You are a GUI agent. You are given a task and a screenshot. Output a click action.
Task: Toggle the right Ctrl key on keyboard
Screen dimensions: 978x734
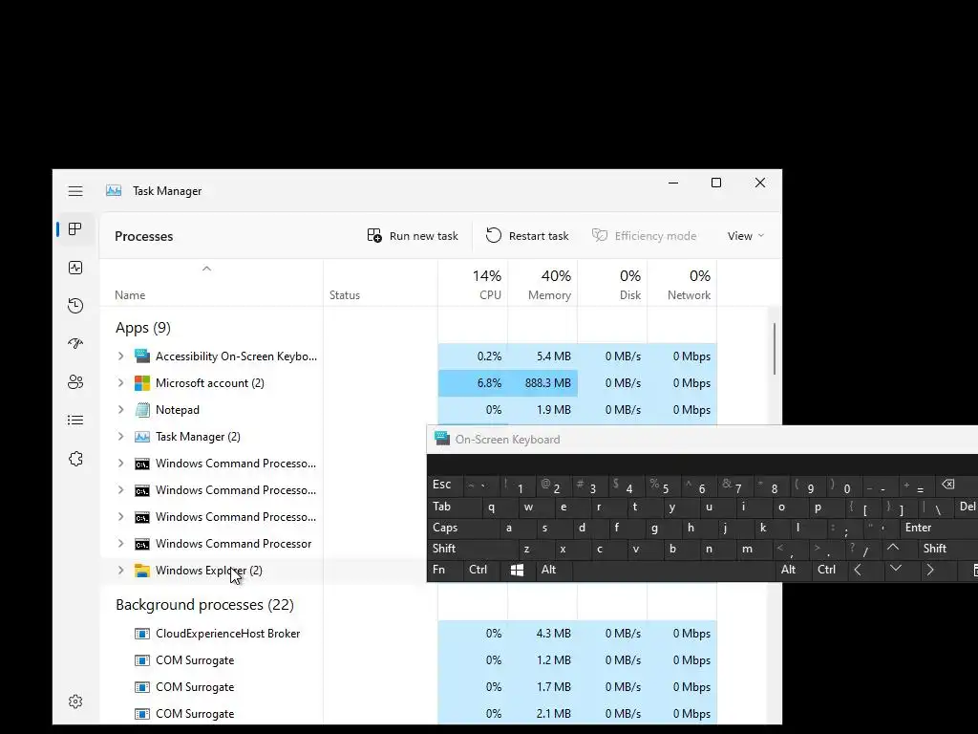click(x=828, y=570)
